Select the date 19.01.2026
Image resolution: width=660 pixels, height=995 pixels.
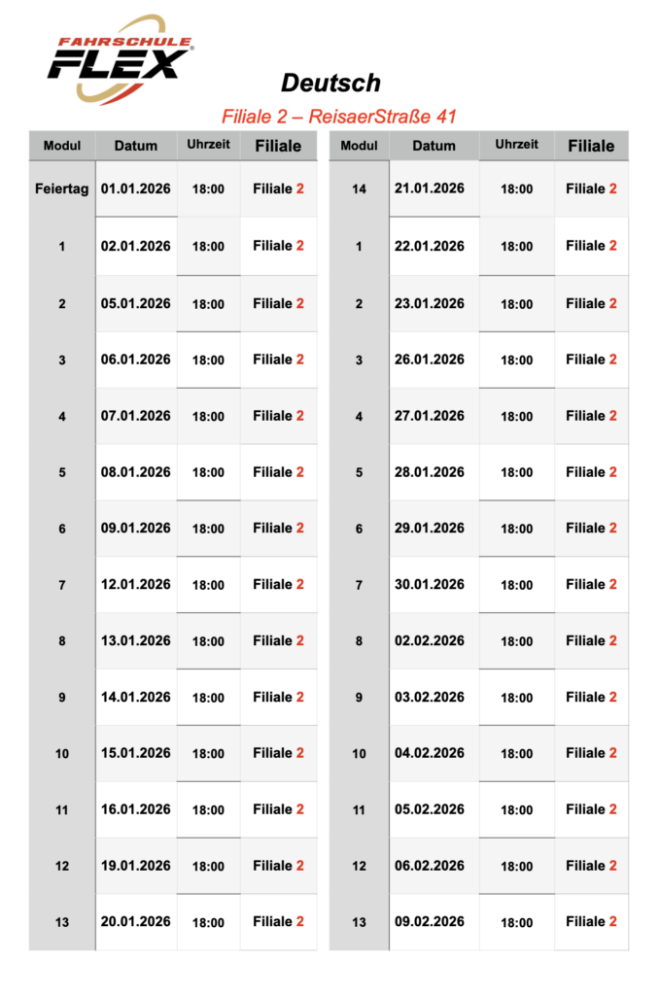[x=136, y=865]
